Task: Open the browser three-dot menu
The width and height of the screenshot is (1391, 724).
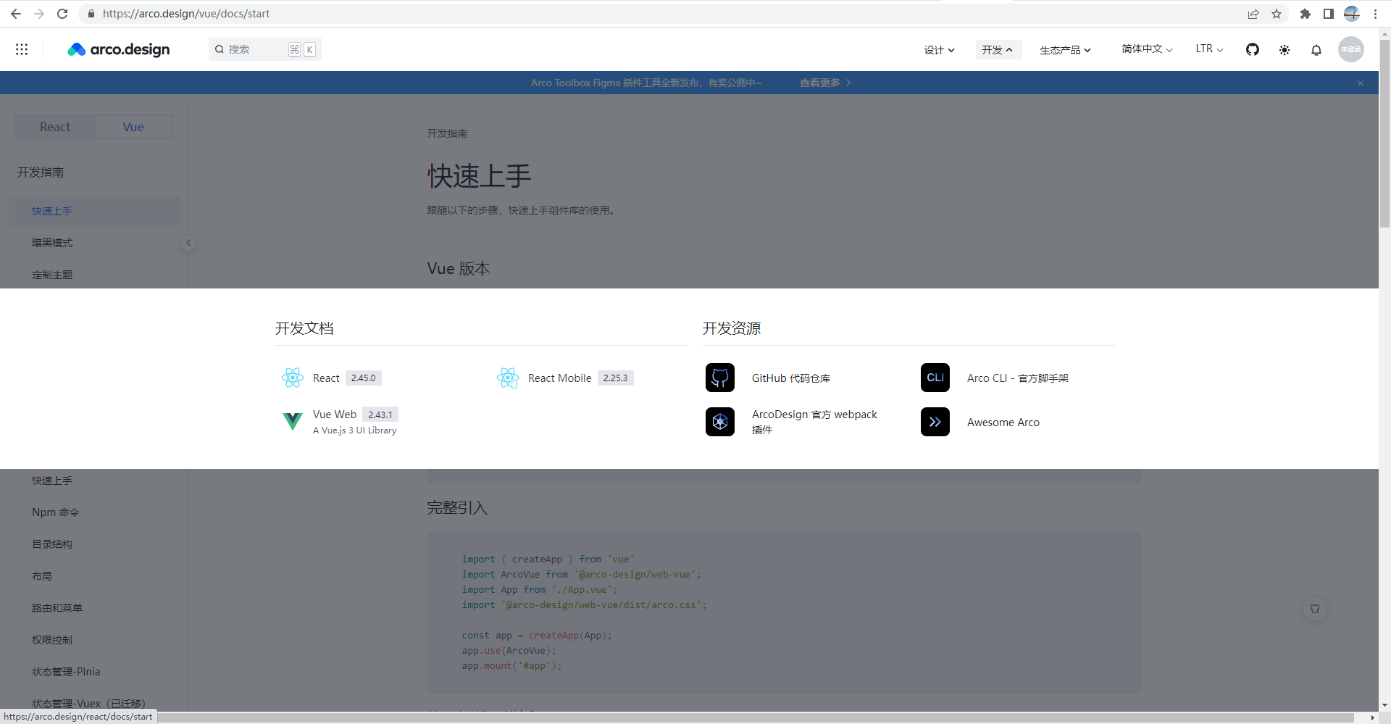Action: (1375, 14)
